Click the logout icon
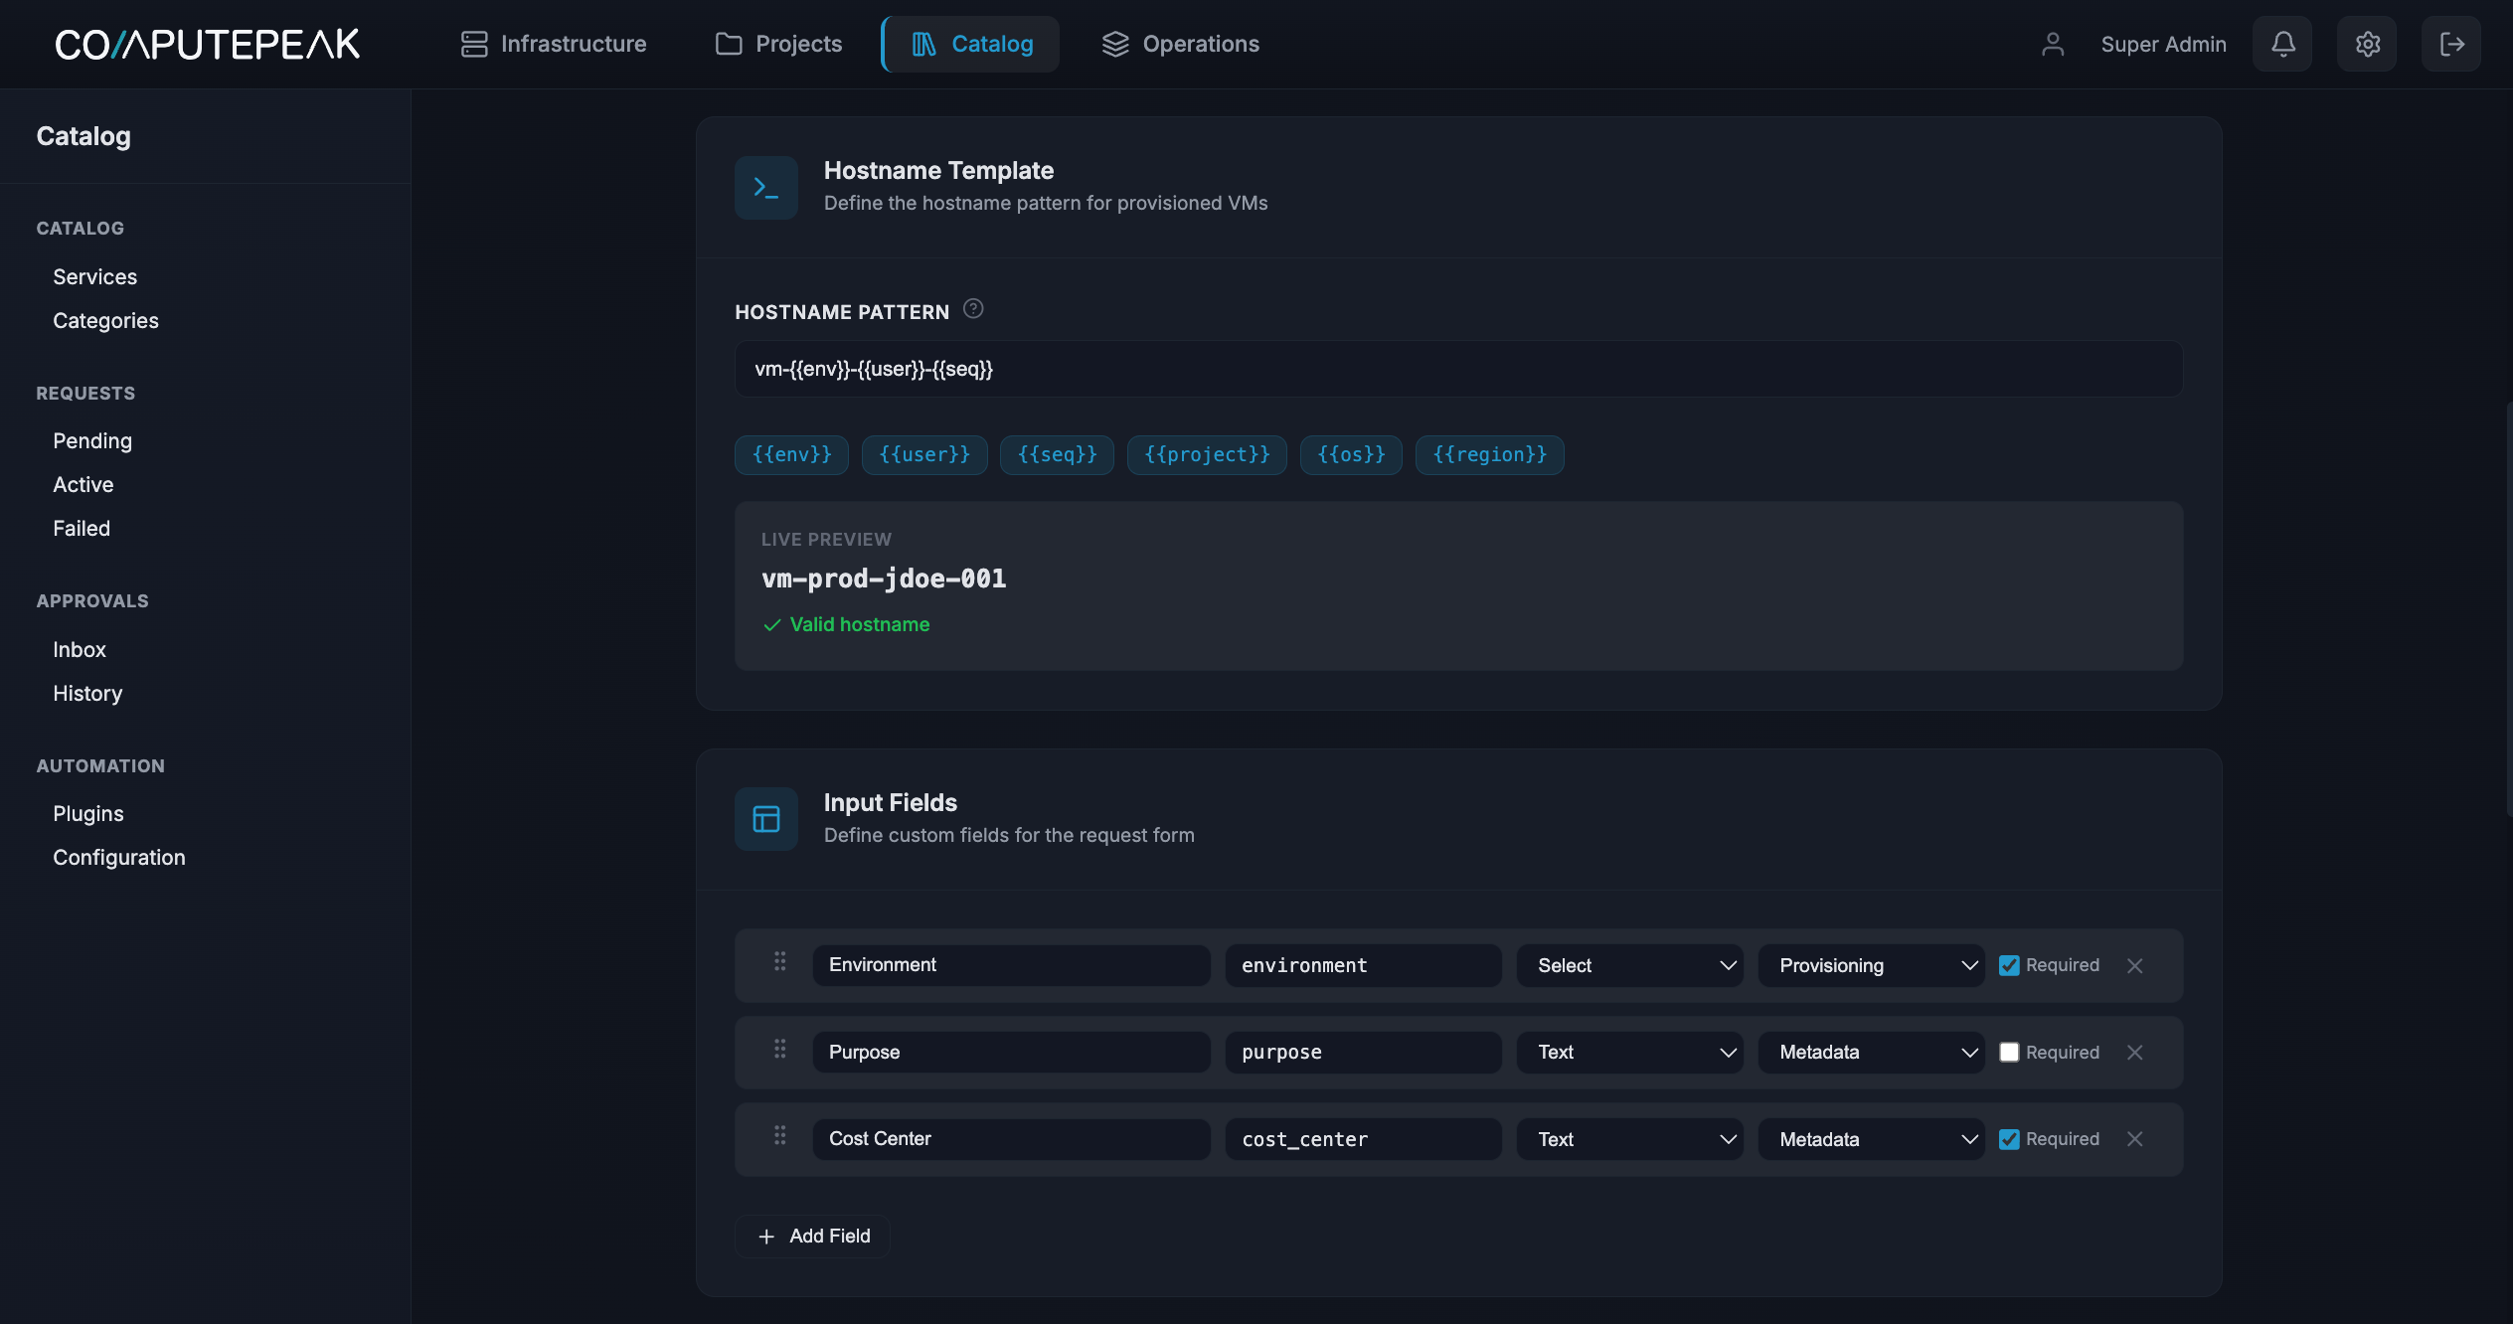 pos(2451,44)
